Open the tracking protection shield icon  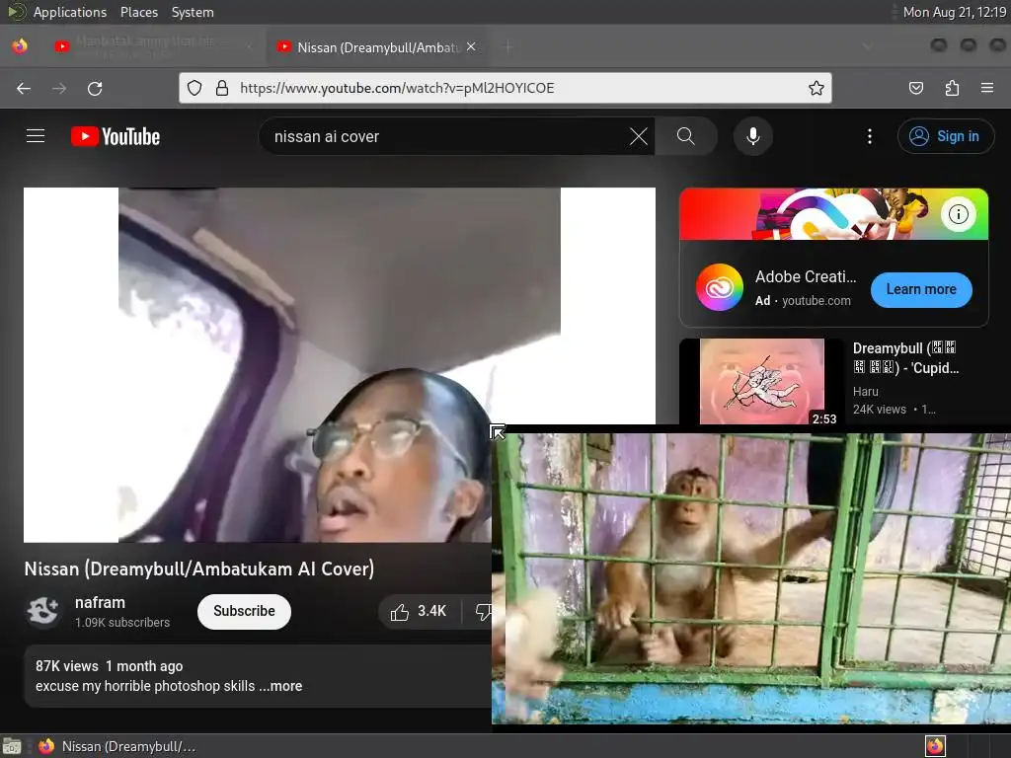[194, 88]
